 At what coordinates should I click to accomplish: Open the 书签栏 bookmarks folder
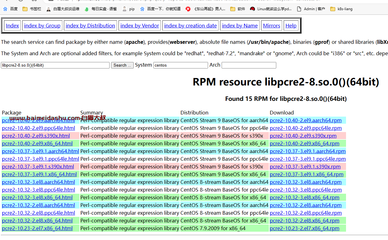pos(32,9)
